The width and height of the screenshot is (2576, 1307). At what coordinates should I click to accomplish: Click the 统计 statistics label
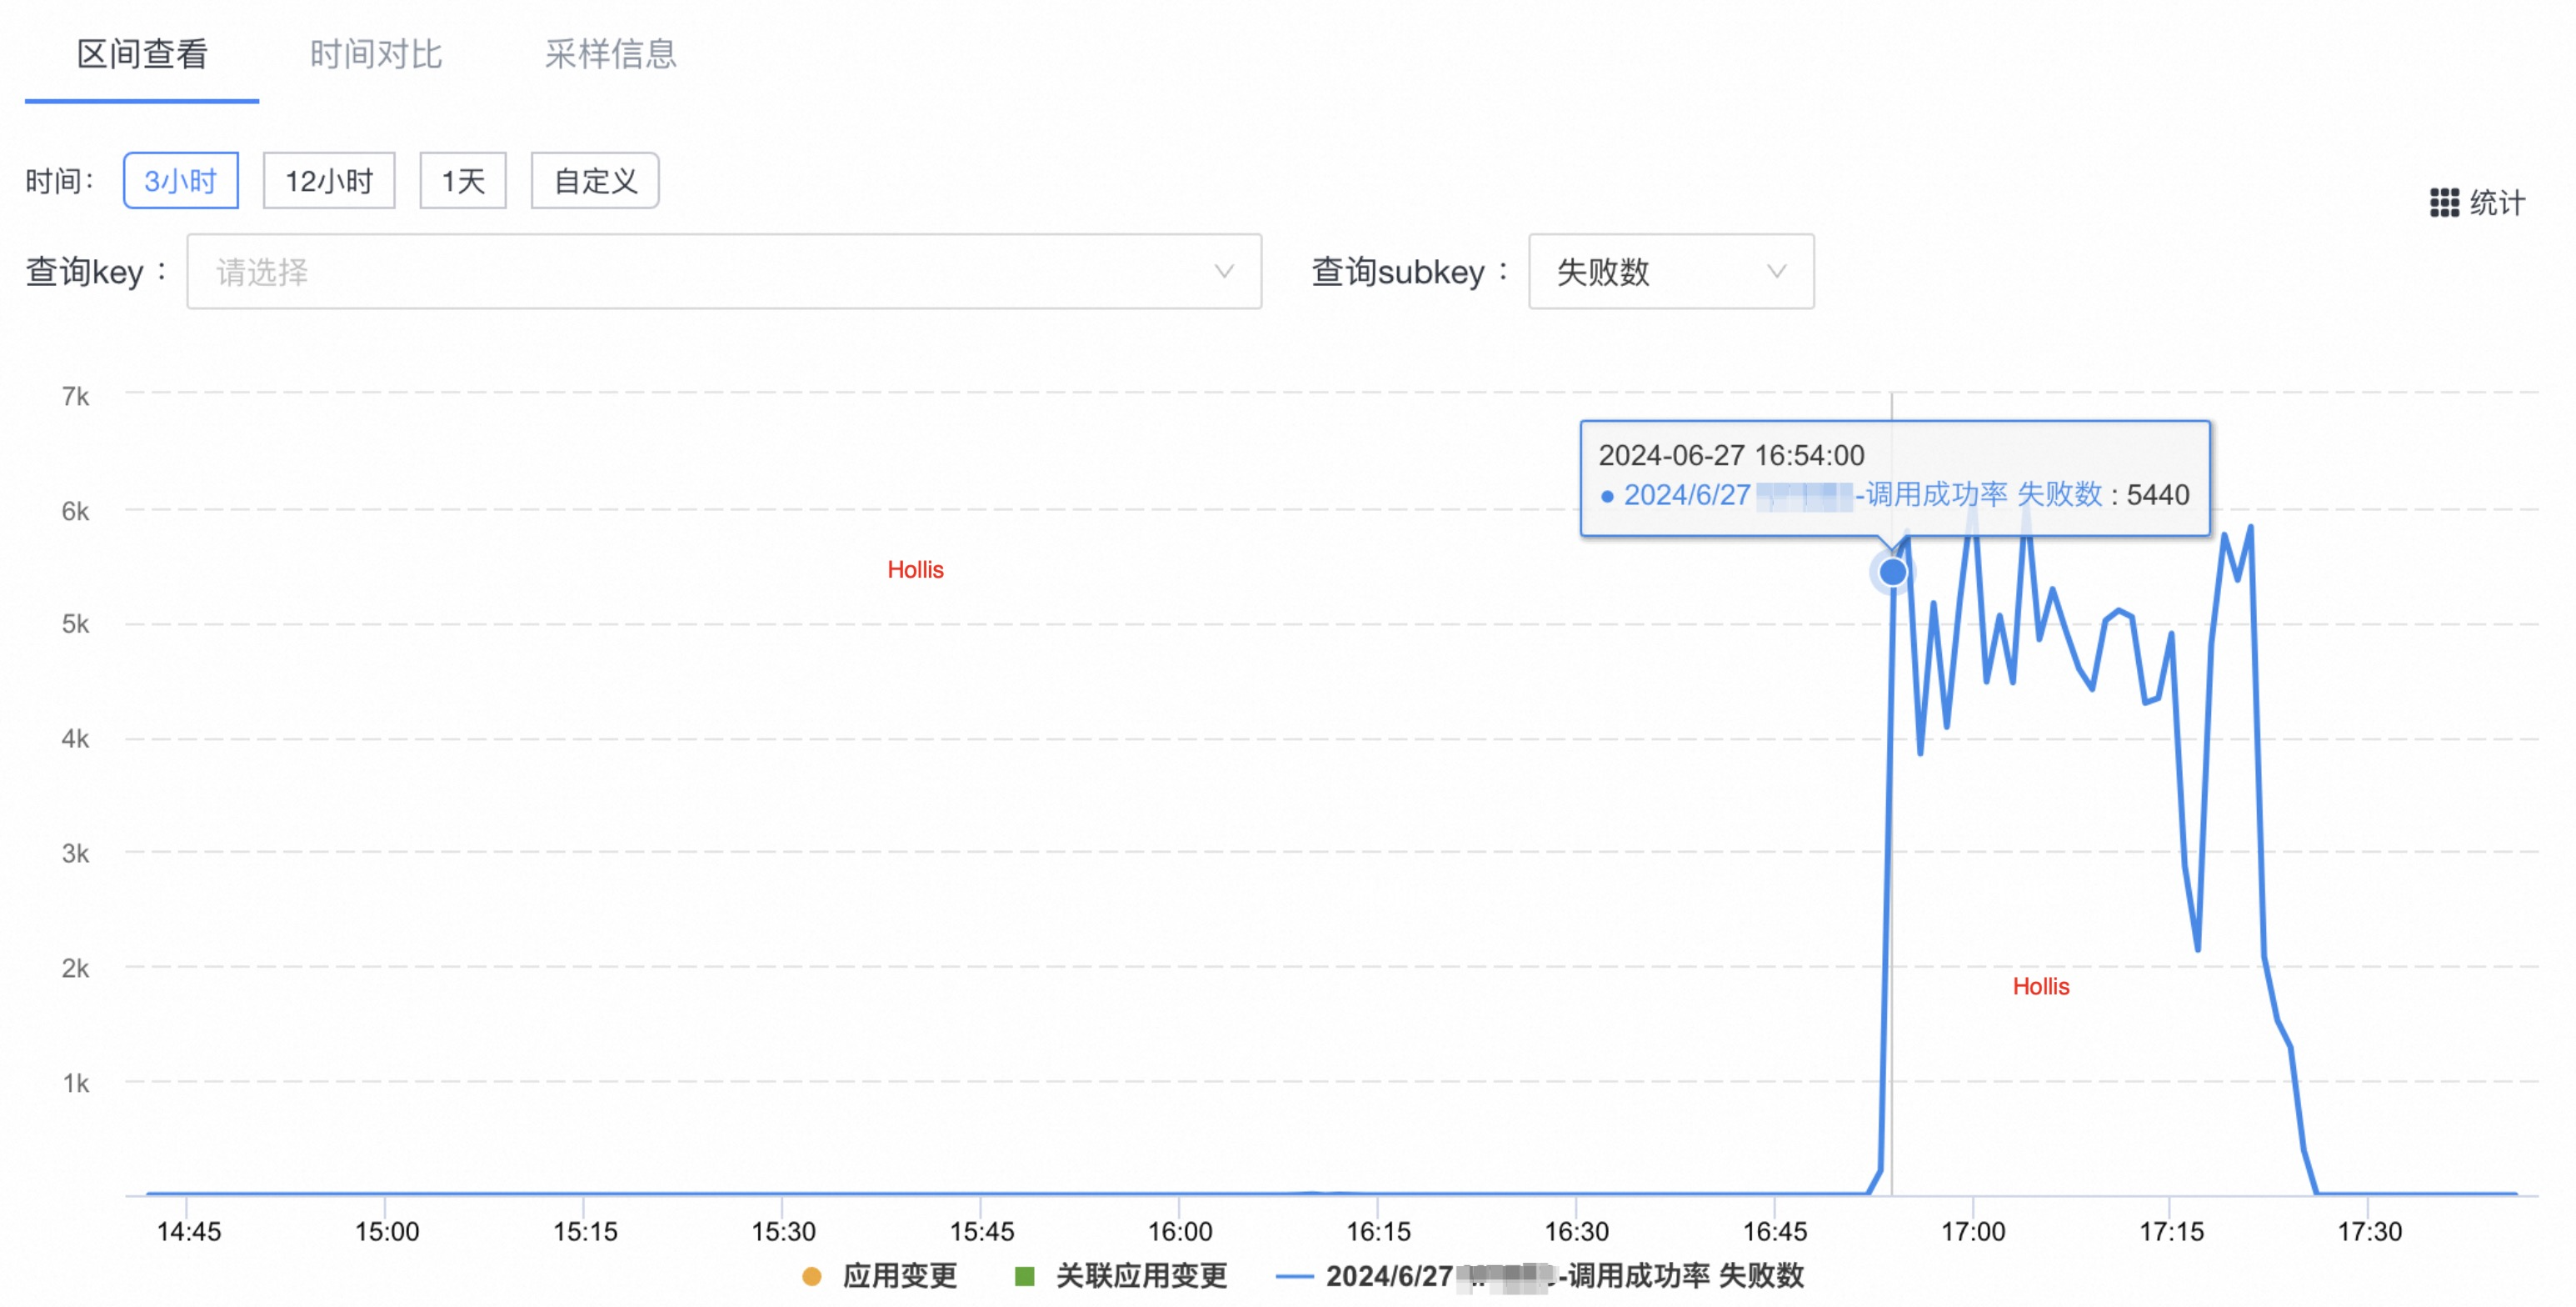click(2497, 203)
